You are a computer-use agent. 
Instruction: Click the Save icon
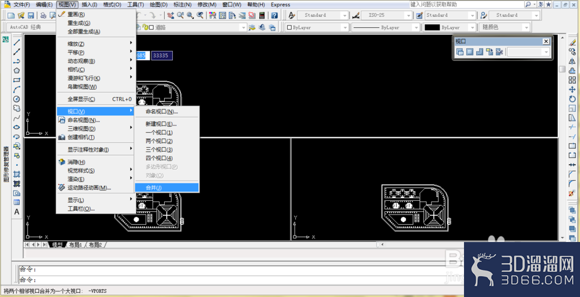(x=31, y=15)
